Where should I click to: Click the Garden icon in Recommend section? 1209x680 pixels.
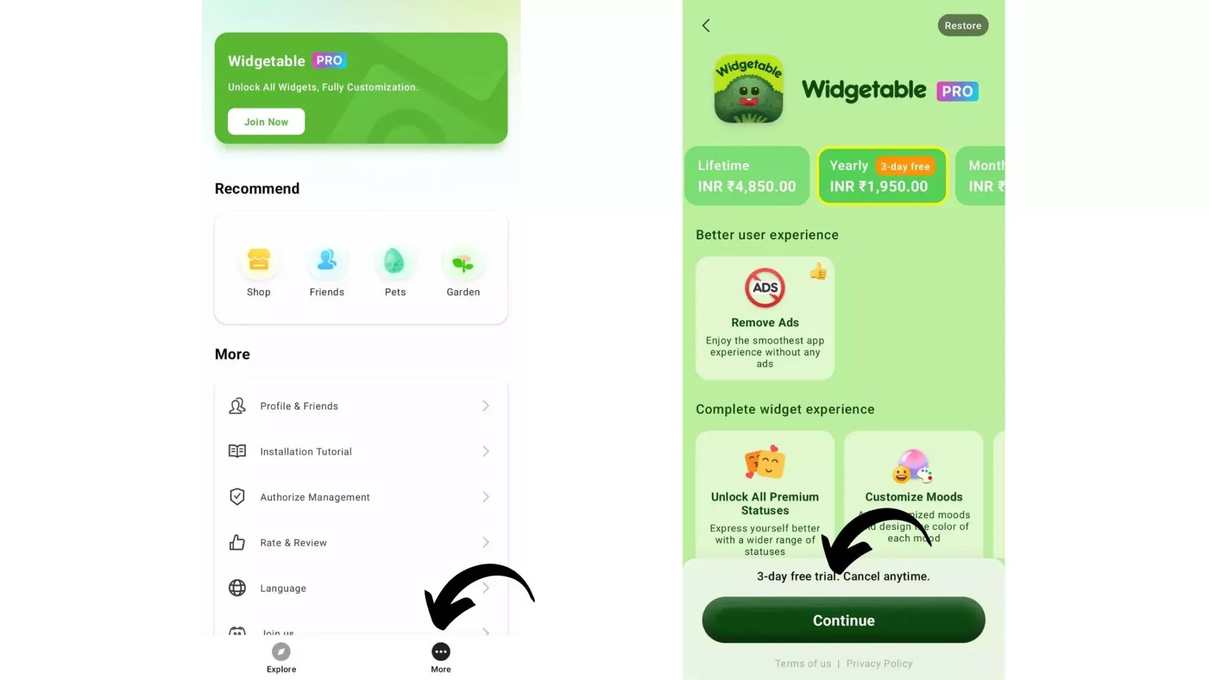point(462,261)
